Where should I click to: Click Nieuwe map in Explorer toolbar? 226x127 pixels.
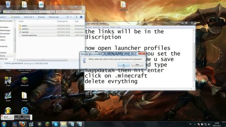(54, 17)
